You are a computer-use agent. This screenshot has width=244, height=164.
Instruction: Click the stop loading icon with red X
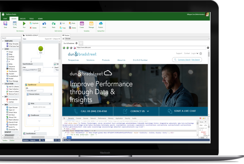74,48
